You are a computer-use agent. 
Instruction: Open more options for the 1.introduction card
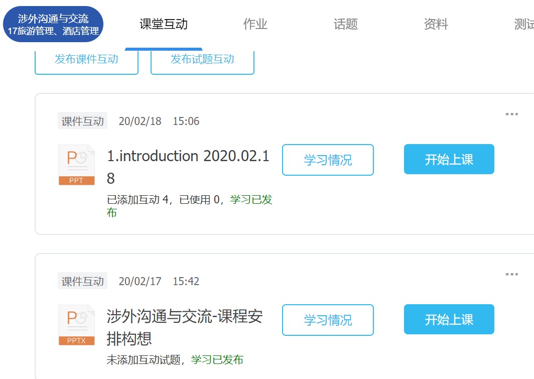[x=511, y=114]
